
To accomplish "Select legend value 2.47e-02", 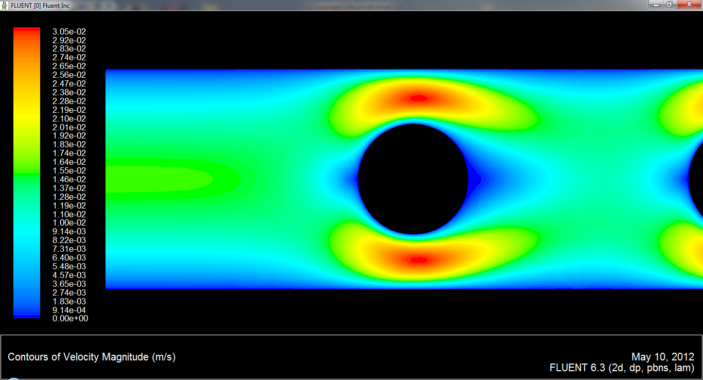I will click(69, 84).
